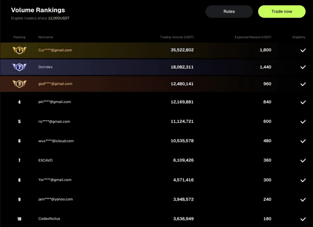This screenshot has height=227, width=313.
Task: Click trading volume 3,948,572
Action: [x=183, y=199]
